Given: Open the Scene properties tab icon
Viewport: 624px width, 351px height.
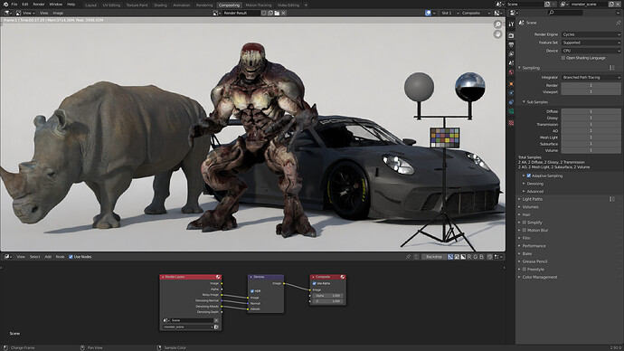Looking at the screenshot, I should point(511,63).
